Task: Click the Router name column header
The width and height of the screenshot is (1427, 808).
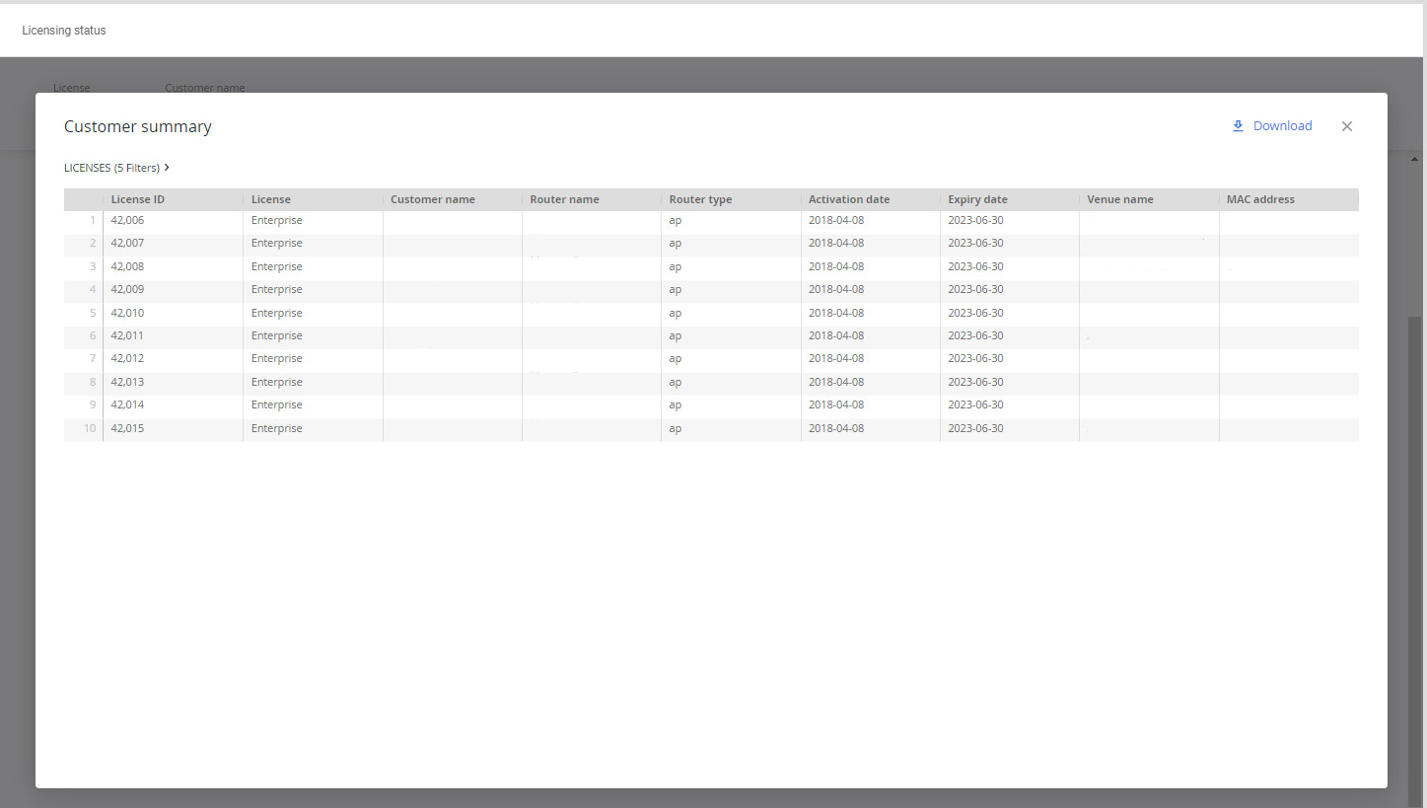Action: 564,199
